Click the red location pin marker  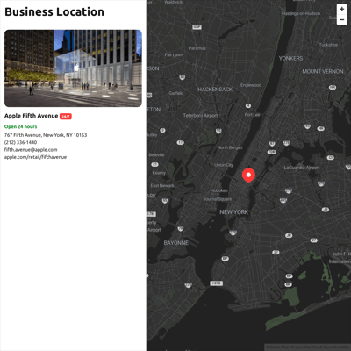(248, 175)
